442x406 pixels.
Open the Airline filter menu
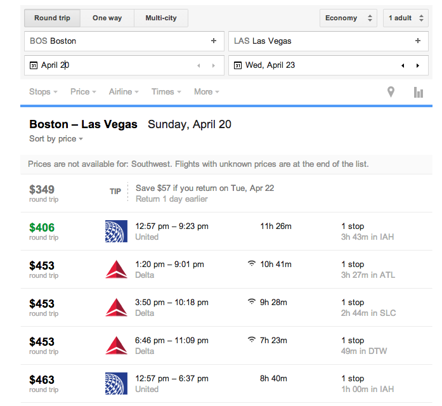click(x=123, y=92)
